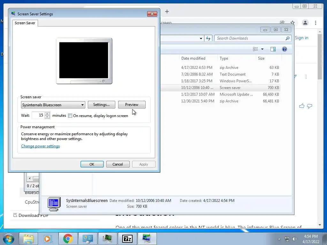Cancel the Screen Saver Settings dialog
327x245 pixels.
[118, 164]
